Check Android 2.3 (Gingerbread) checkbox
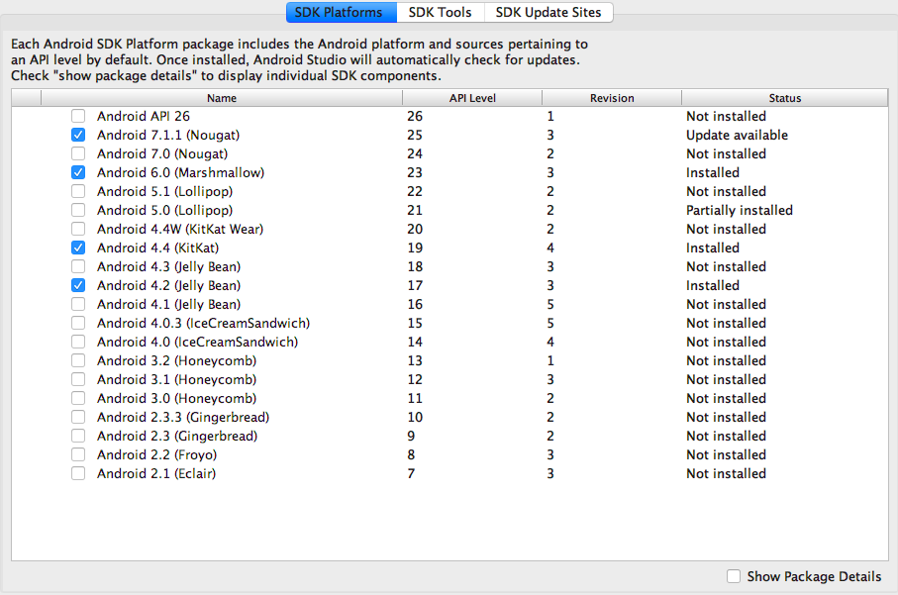The height and width of the screenshot is (595, 898). coord(78,436)
